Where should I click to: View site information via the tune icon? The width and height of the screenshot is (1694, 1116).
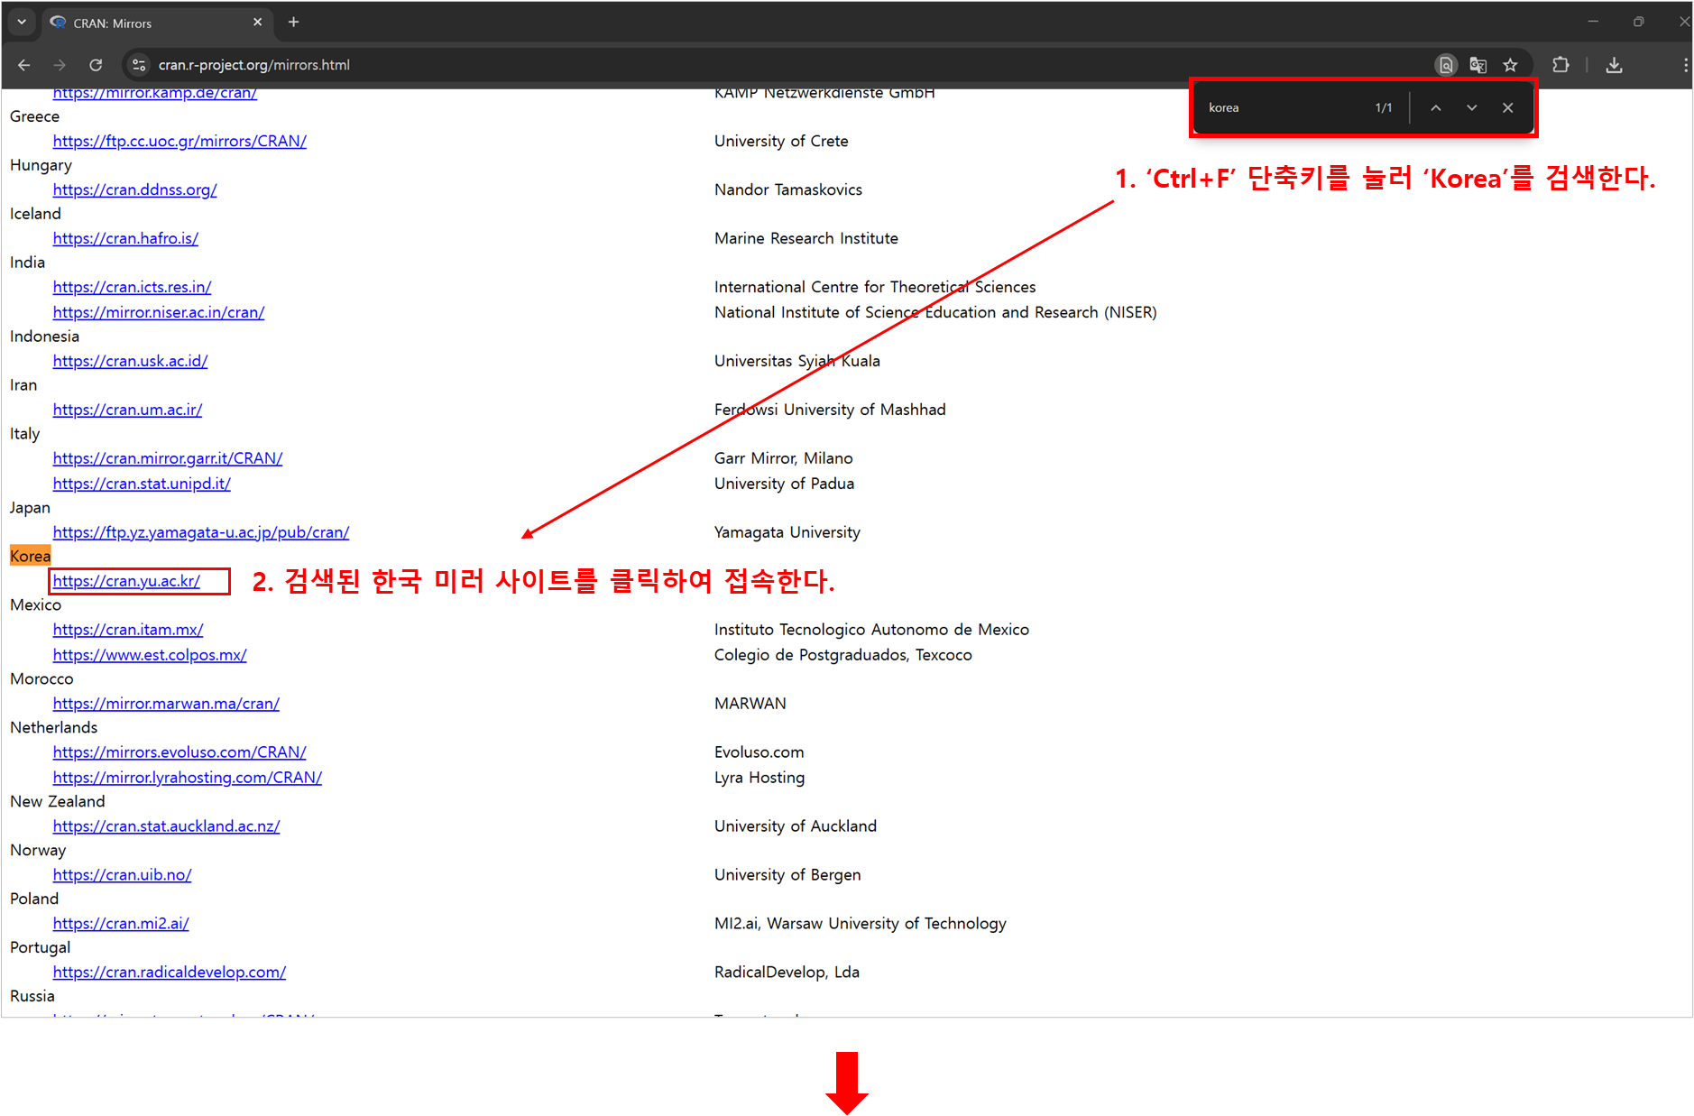[138, 64]
